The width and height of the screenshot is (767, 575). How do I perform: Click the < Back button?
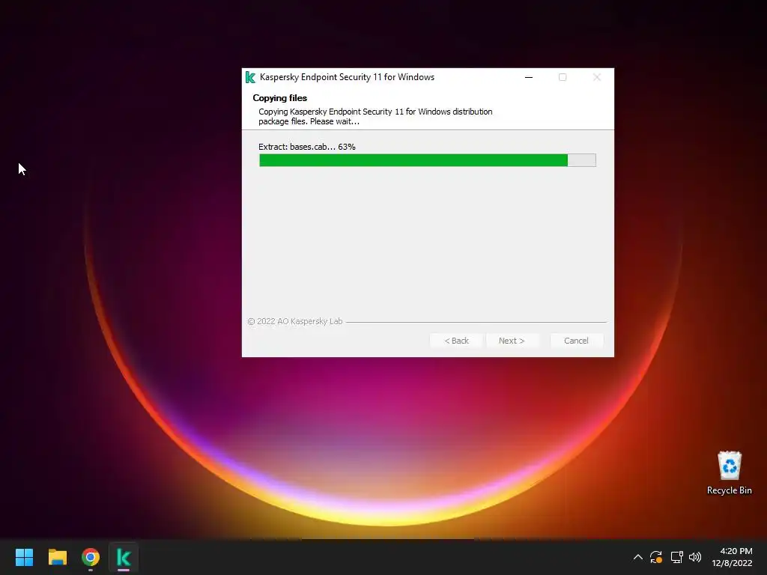456,341
